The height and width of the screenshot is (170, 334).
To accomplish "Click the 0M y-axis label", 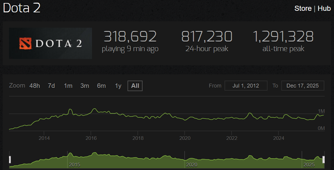I will (321, 128).
